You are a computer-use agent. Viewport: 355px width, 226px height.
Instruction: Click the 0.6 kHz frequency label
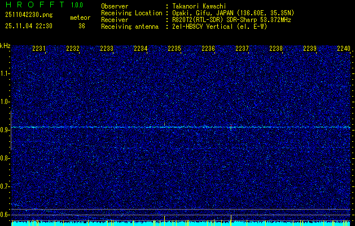[x=5, y=215]
